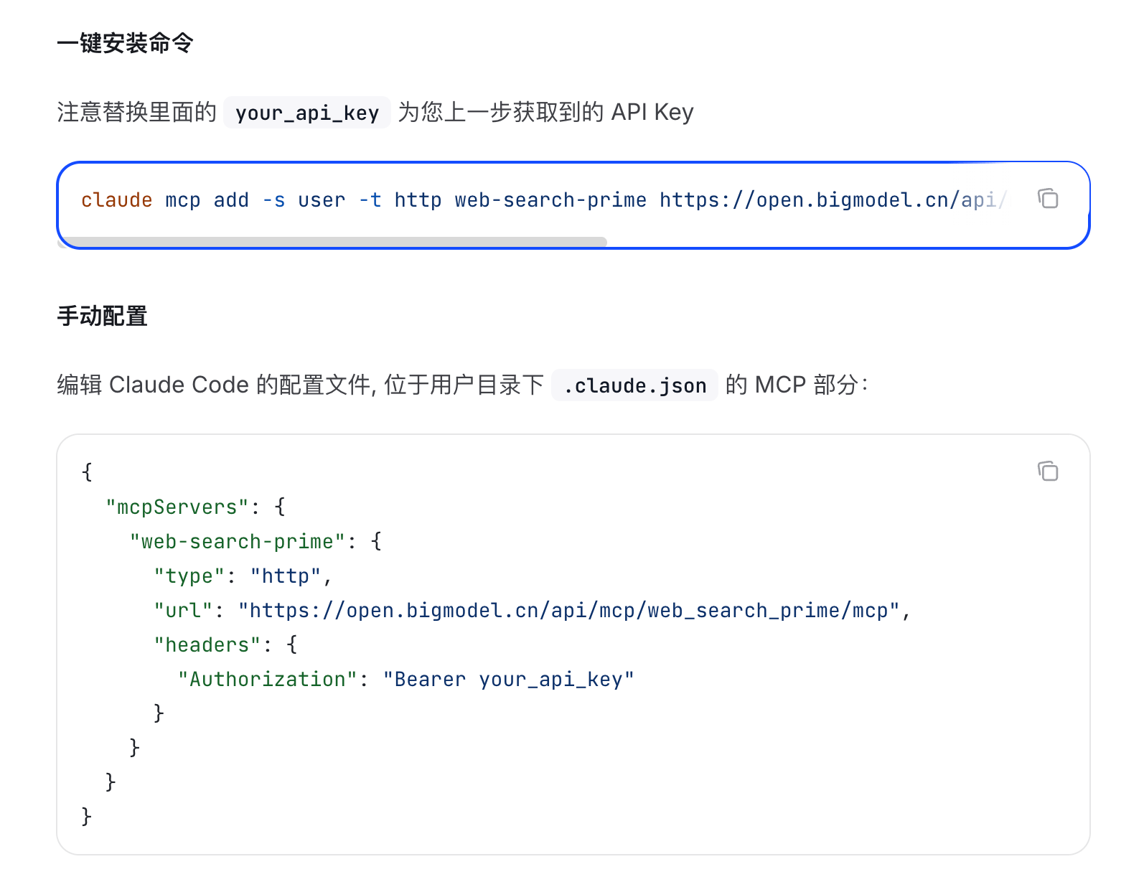Click the "Bearer your_api_key" value
Image resolution: width=1144 pixels, height=877 pixels.
tap(509, 680)
